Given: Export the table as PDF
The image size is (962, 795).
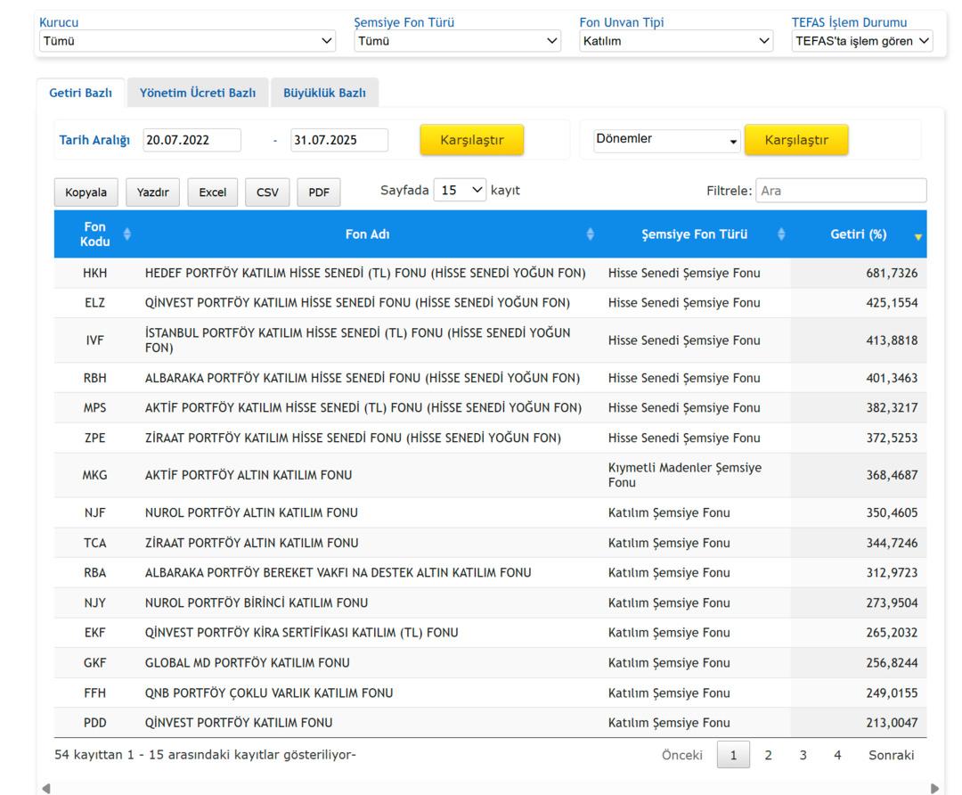Looking at the screenshot, I should point(319,193).
